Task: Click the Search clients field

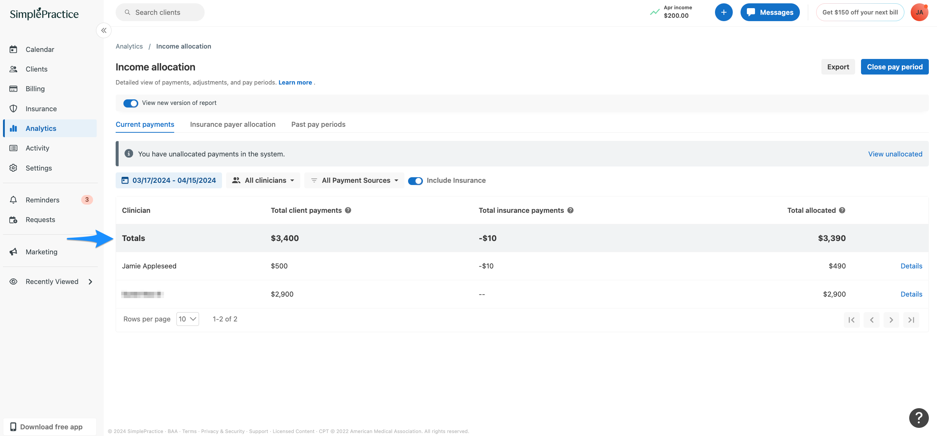Action: pos(160,12)
